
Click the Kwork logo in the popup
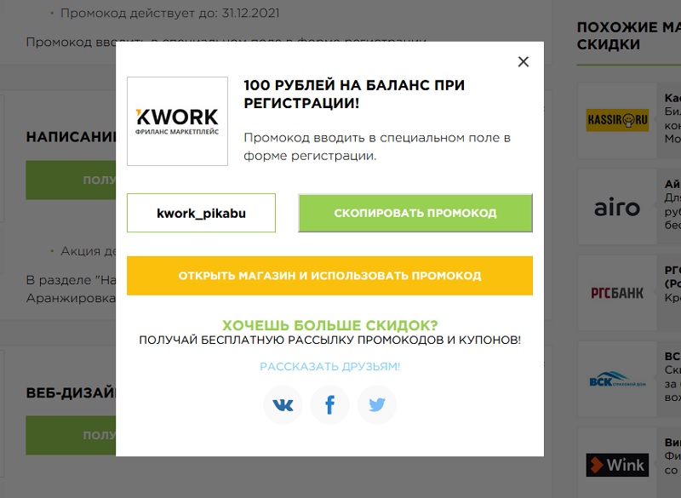[x=177, y=121]
